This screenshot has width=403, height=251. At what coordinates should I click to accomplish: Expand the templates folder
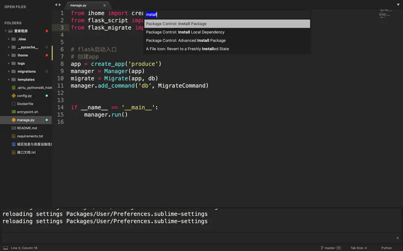tap(9, 79)
